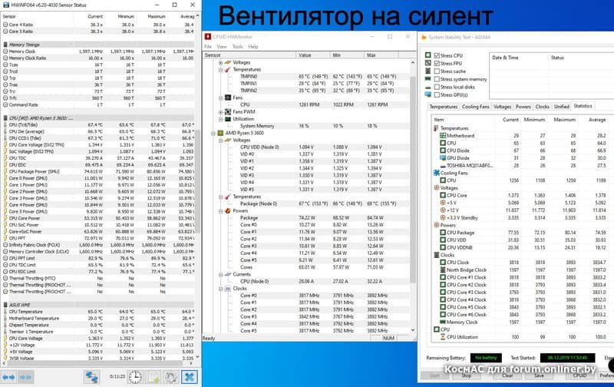Viewport: 614px width, 387px height.
Task: Collapse AMD Ryzen 5 3600 node in HWMonitor
Action: tap(213, 133)
